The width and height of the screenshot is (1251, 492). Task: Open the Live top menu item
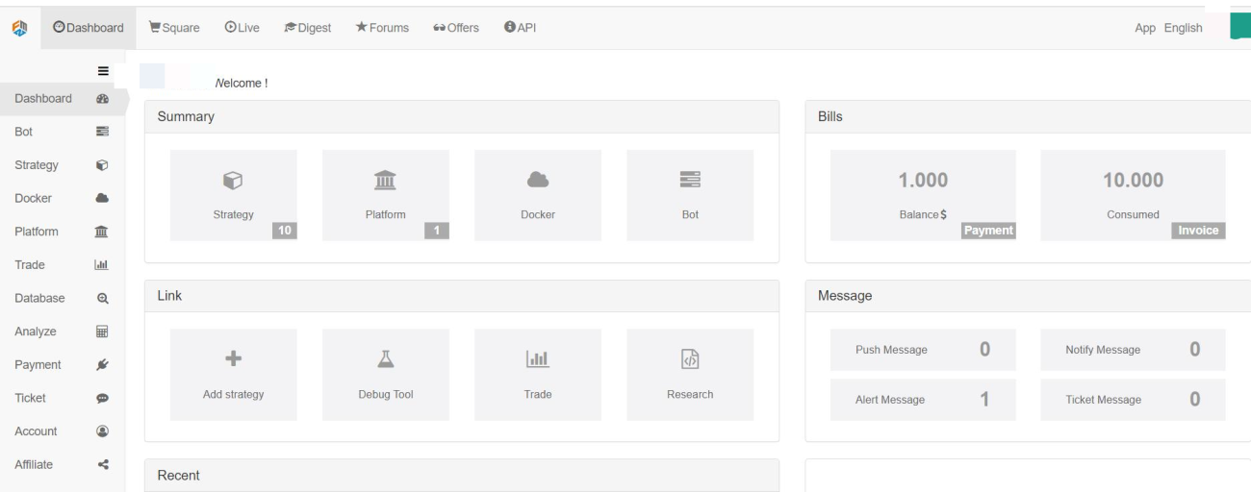(243, 28)
